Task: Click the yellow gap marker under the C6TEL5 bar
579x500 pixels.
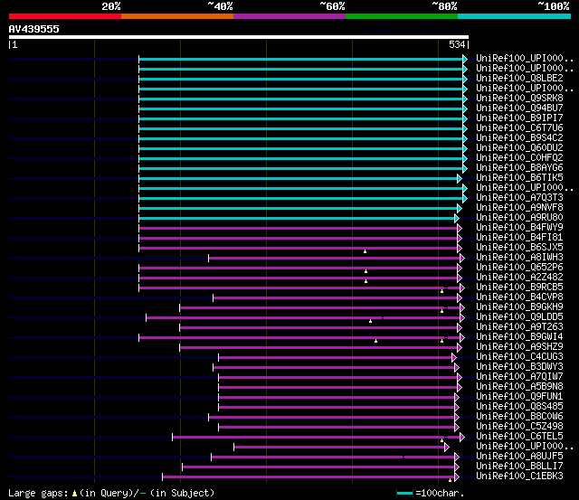Action: 442,440
